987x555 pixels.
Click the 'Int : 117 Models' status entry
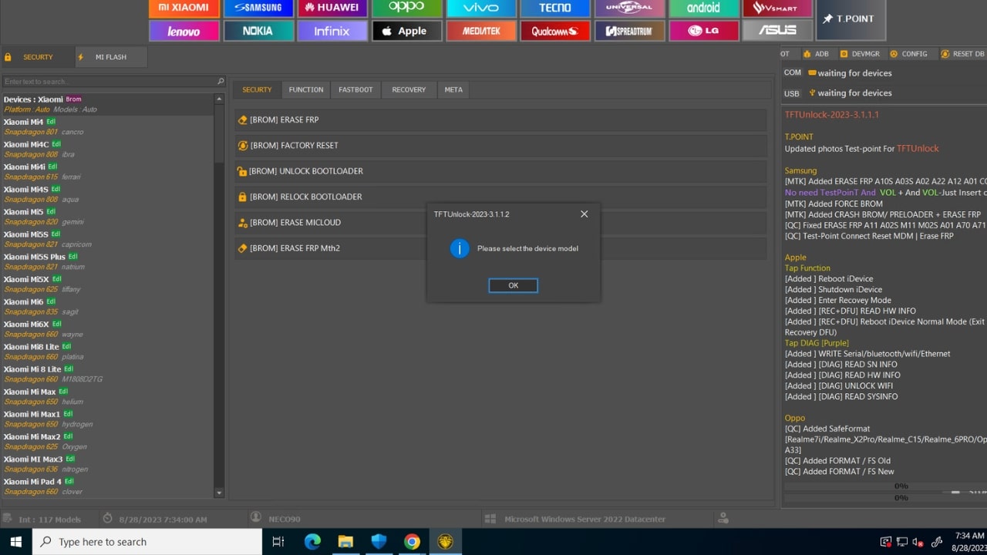click(50, 520)
